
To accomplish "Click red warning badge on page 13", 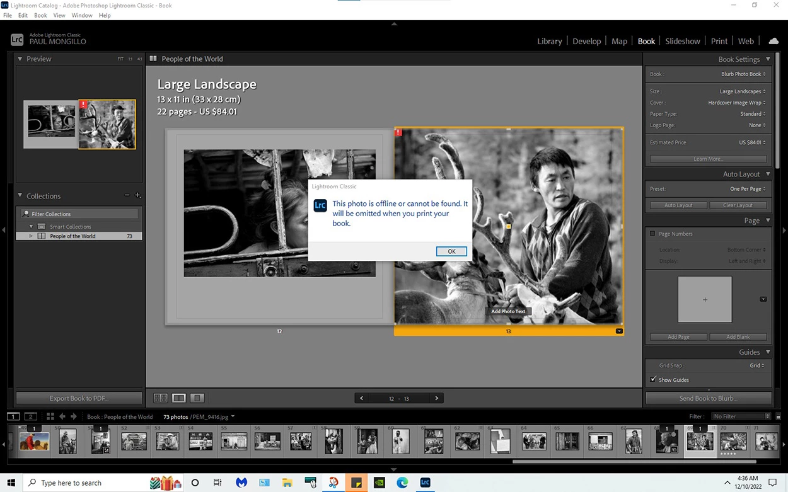I will coord(398,132).
